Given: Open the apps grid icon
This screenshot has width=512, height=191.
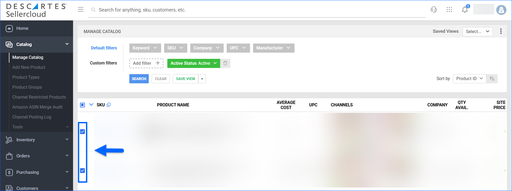Looking at the screenshot, I should click(449, 10).
